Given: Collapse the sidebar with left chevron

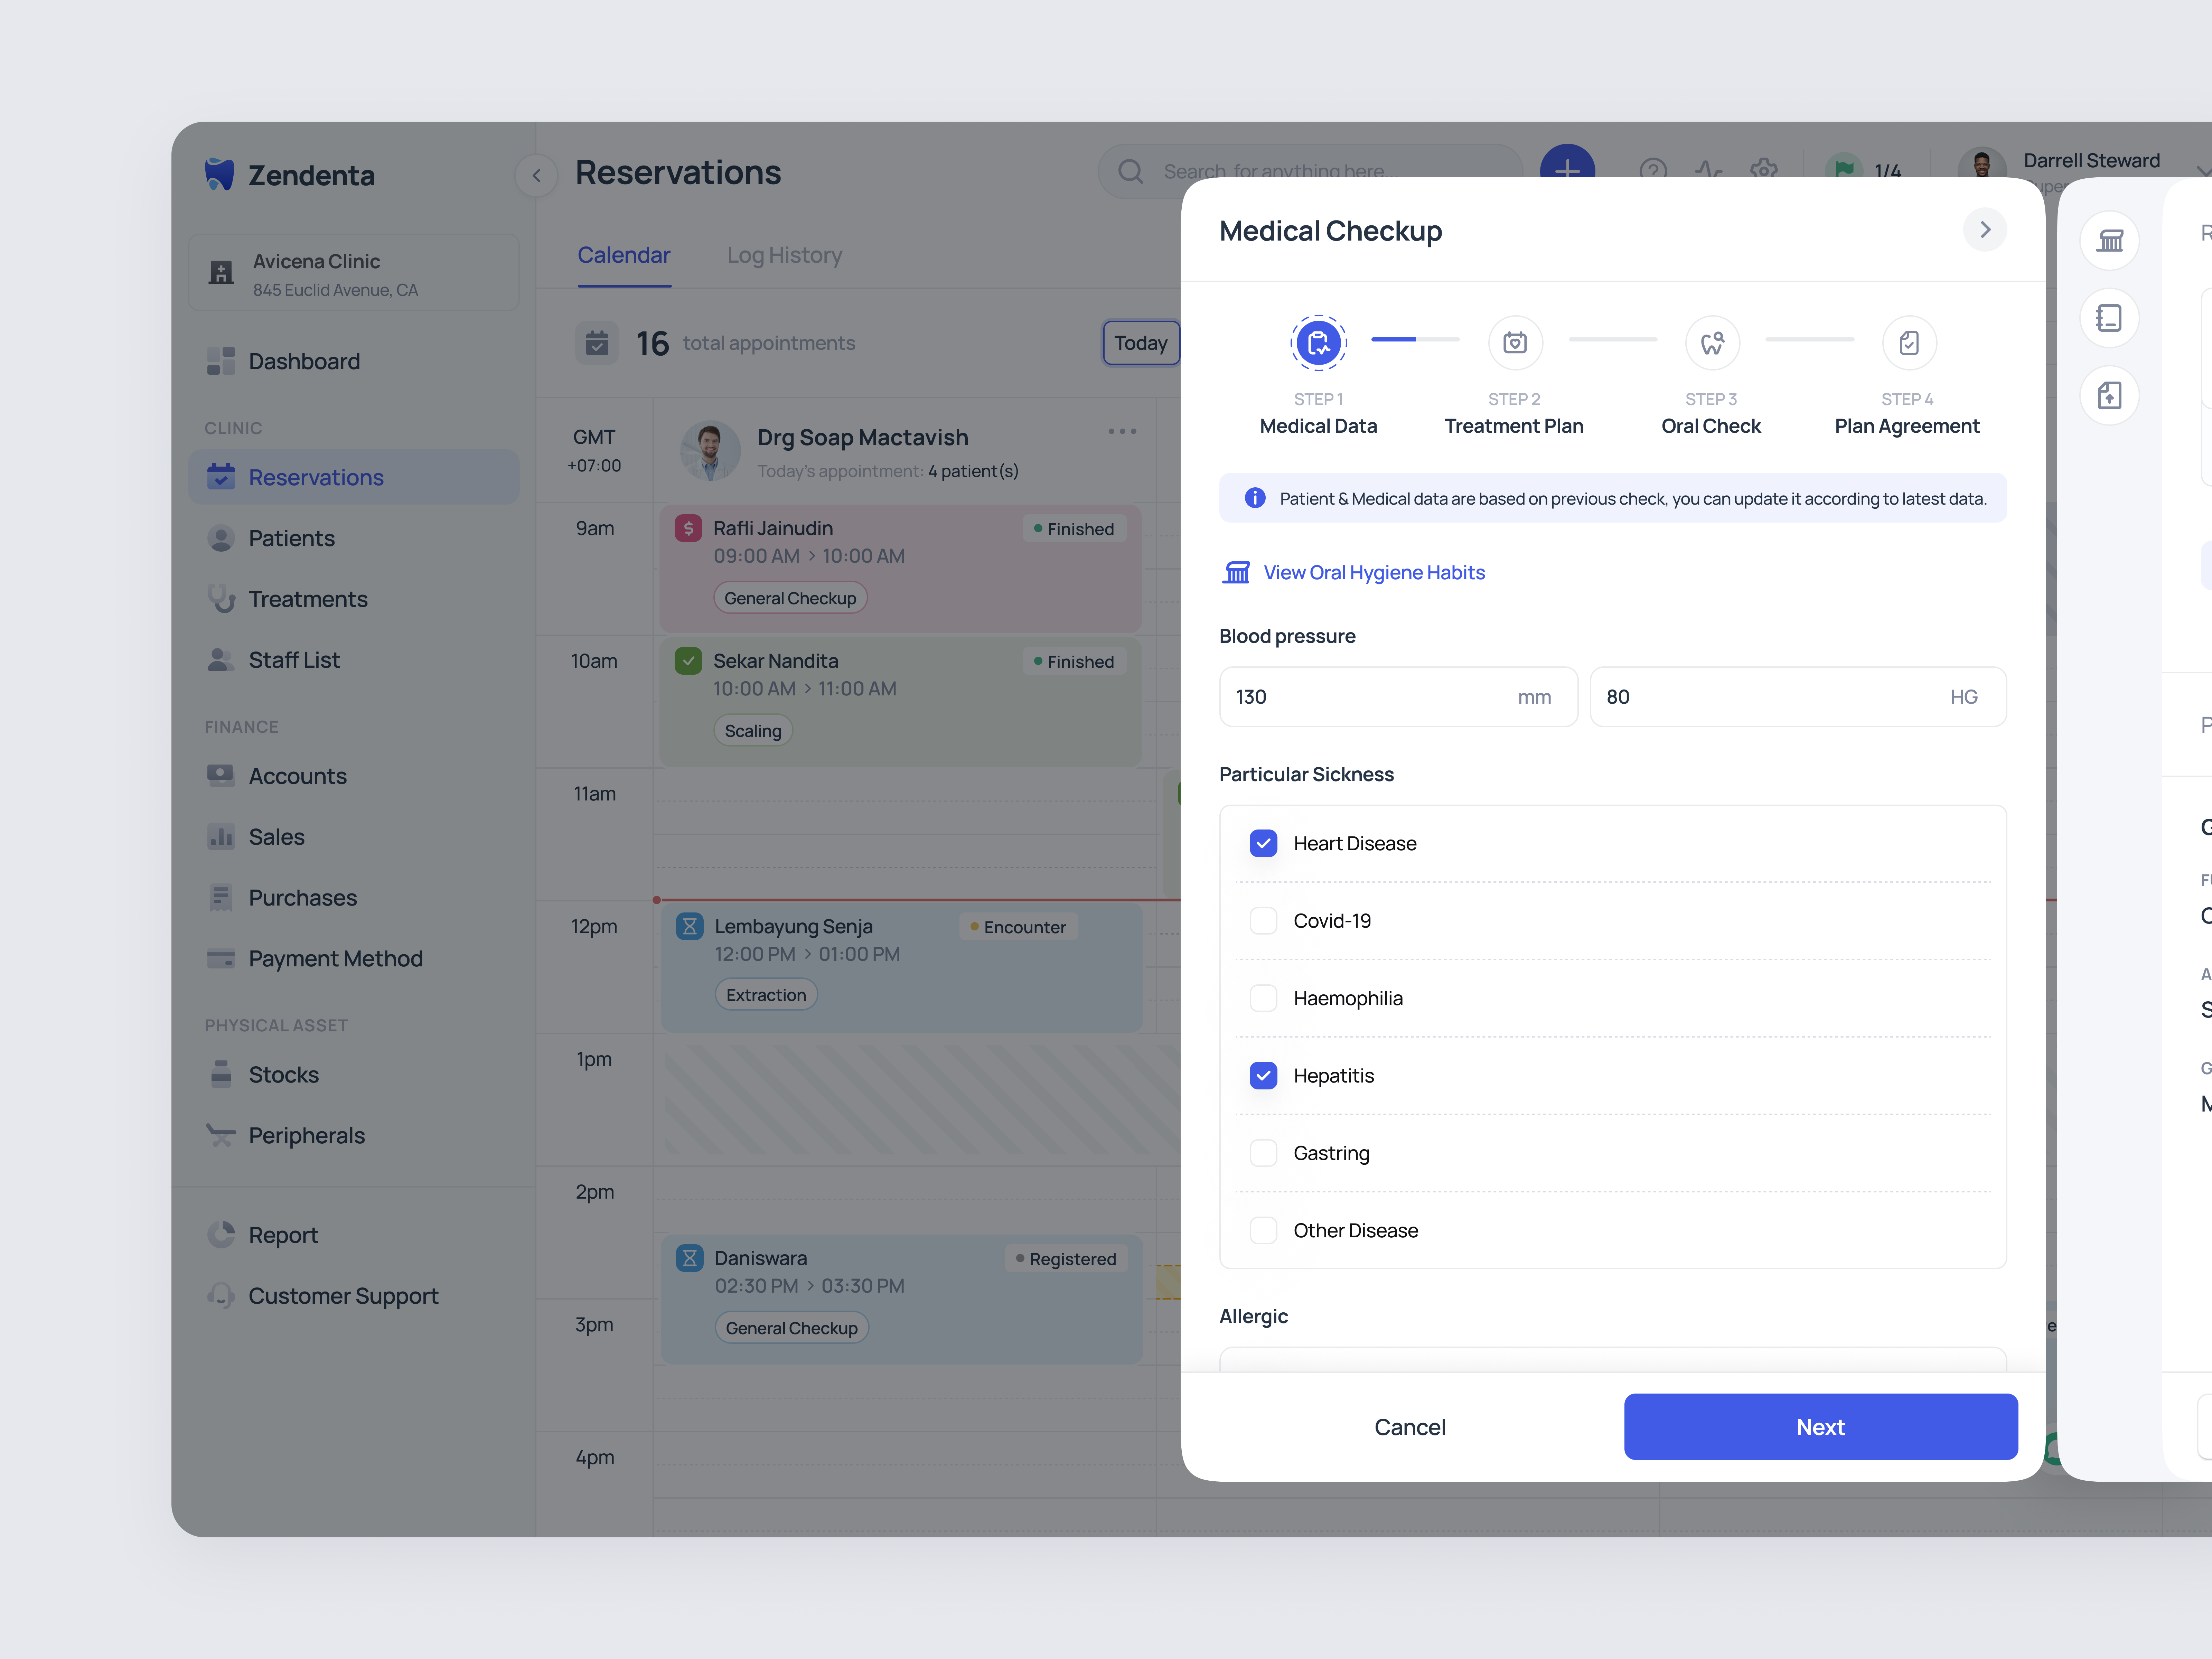Looking at the screenshot, I should point(537,176).
